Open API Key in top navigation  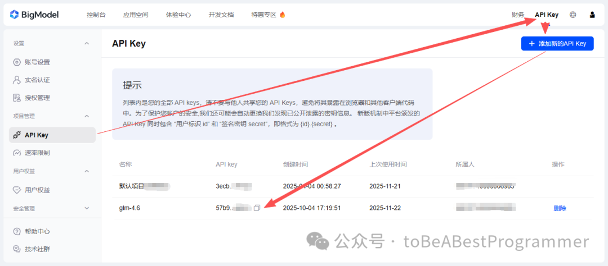[547, 15]
